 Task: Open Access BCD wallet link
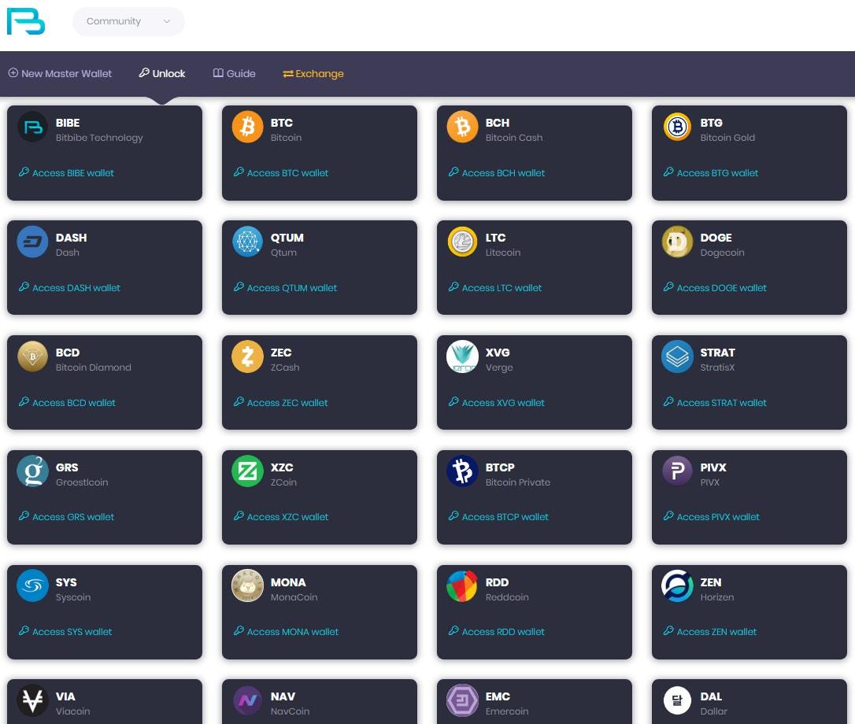67,402
